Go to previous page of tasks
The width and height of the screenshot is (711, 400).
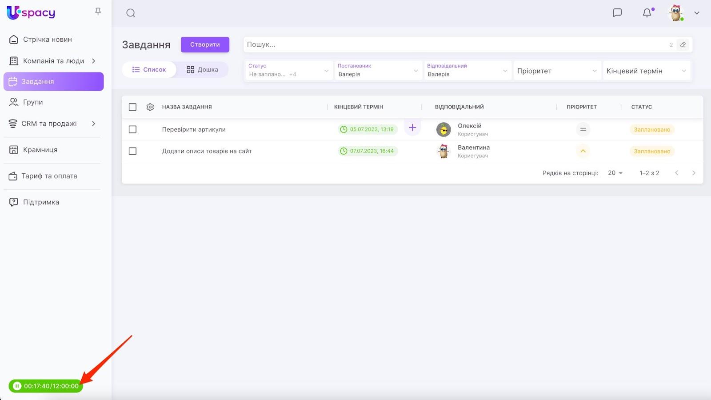677,173
